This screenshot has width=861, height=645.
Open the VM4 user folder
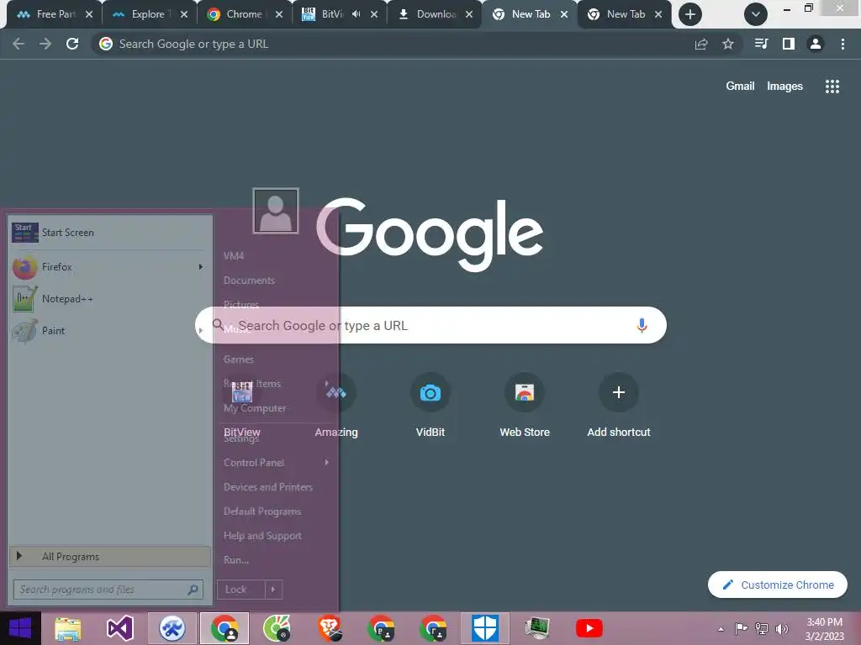click(x=234, y=255)
